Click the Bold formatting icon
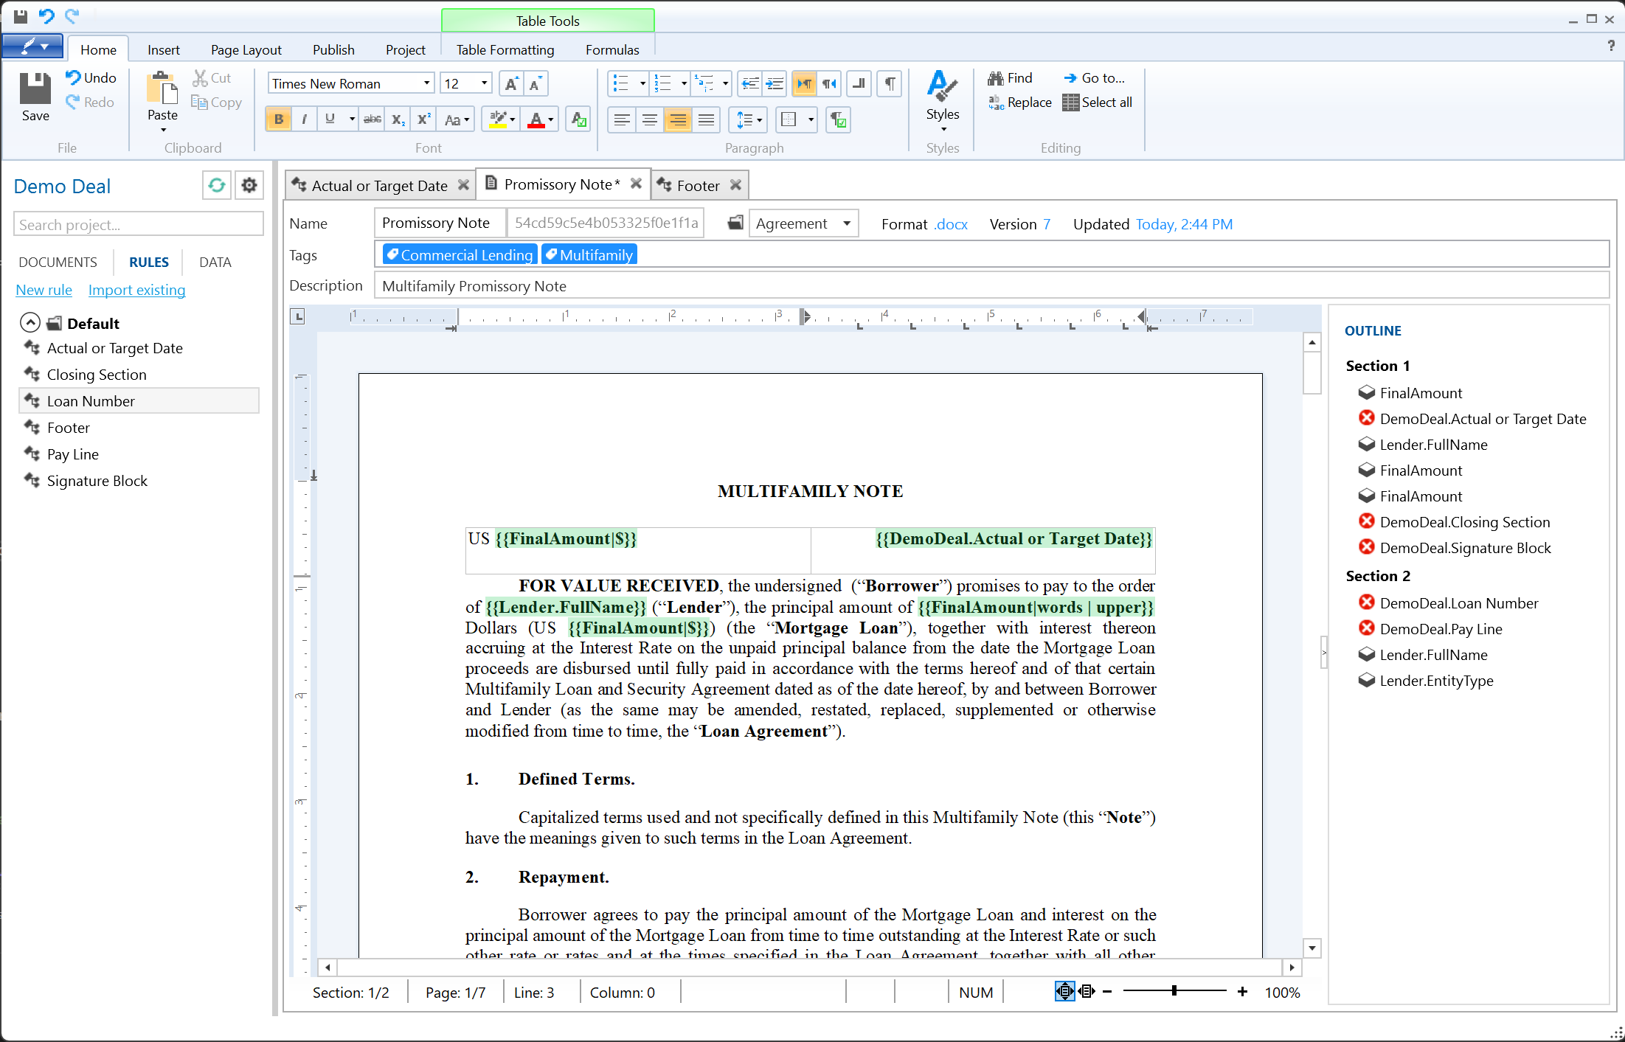Image resolution: width=1625 pixels, height=1042 pixels. tap(278, 119)
